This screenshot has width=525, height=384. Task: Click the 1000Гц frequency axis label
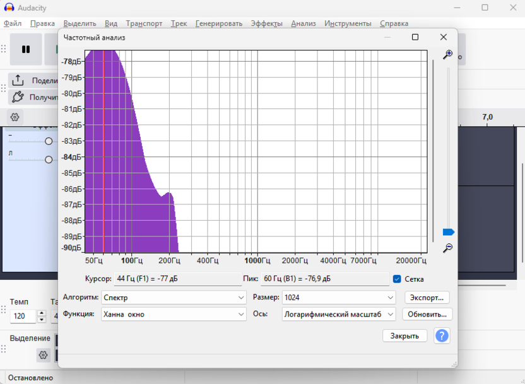257,260
